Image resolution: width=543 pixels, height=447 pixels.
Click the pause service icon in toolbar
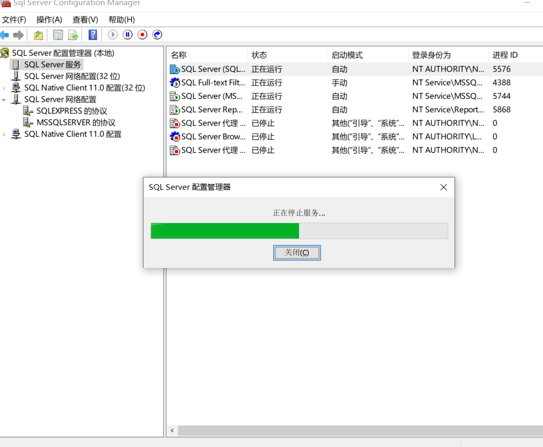[127, 35]
